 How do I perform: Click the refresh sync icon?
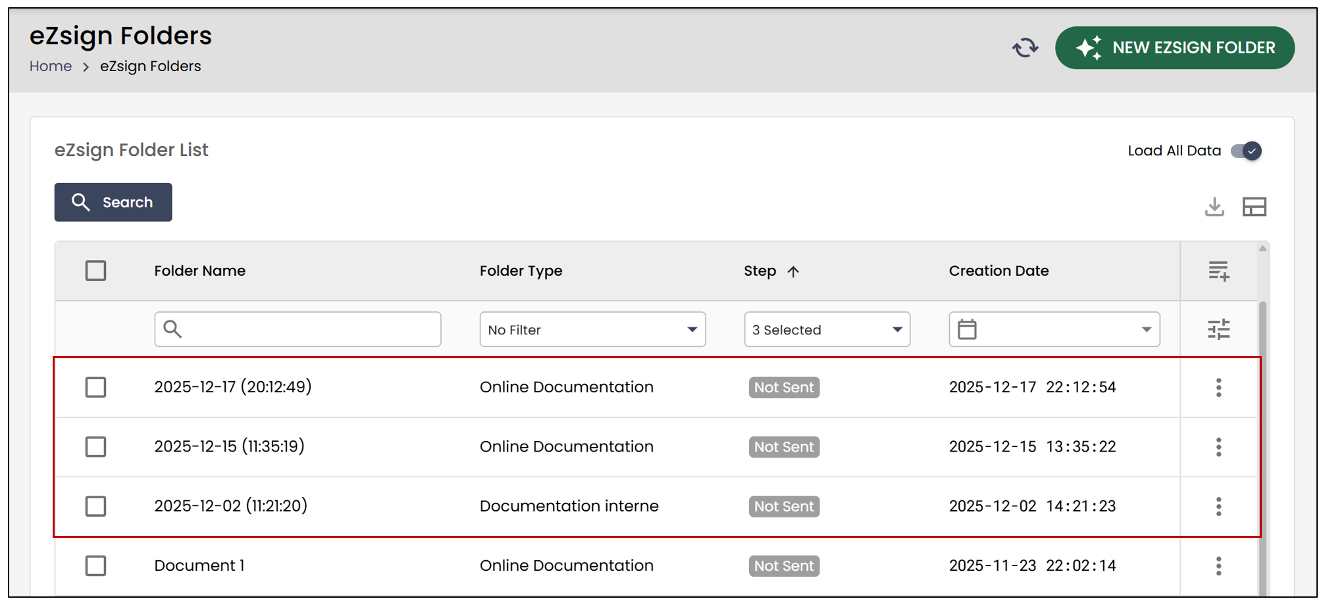[x=1025, y=47]
